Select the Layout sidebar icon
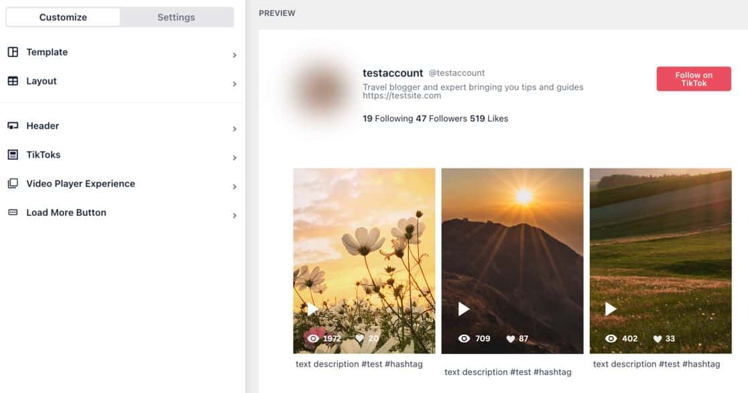 (x=14, y=80)
